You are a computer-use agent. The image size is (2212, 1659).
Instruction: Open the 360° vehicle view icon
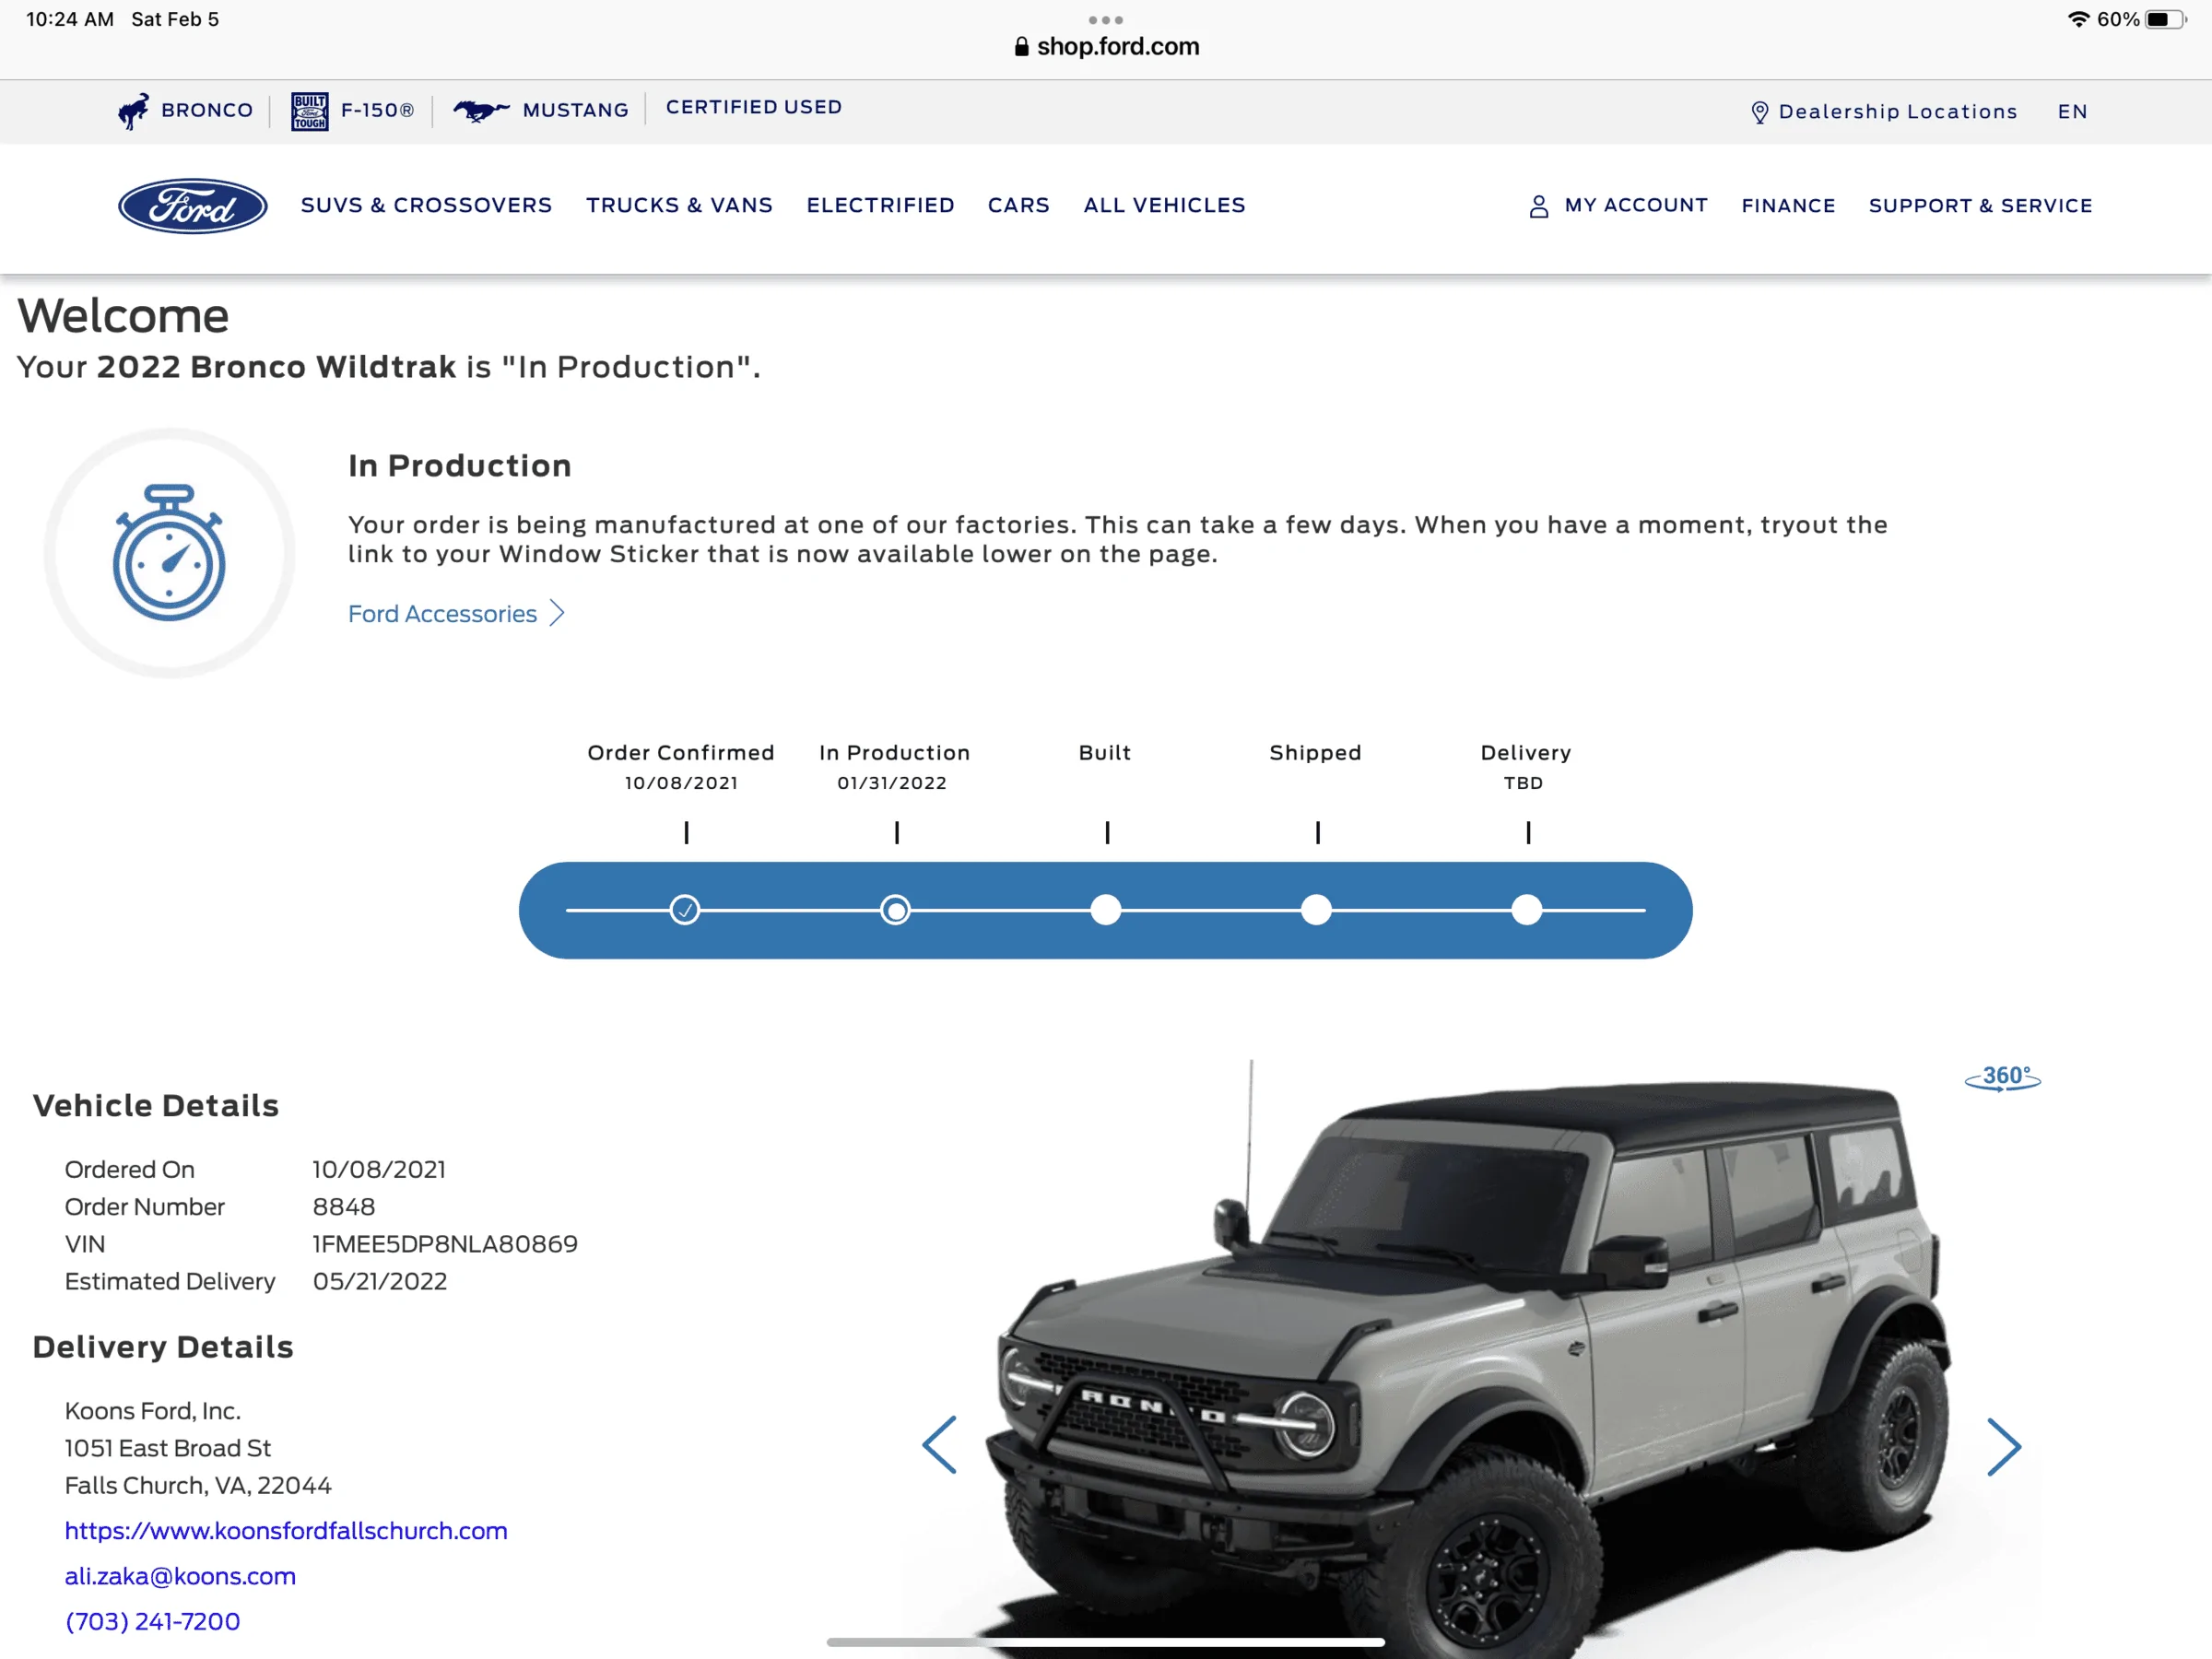click(x=2002, y=1078)
